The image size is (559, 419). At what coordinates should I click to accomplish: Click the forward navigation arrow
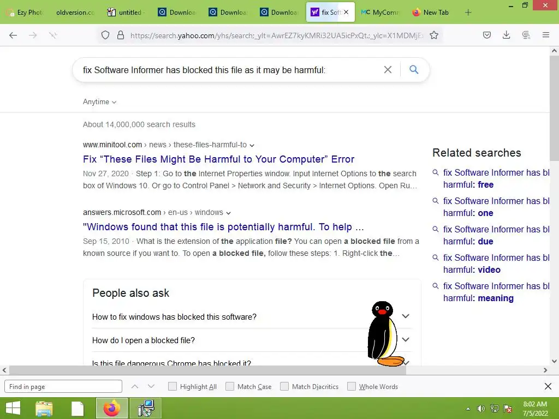click(33, 35)
